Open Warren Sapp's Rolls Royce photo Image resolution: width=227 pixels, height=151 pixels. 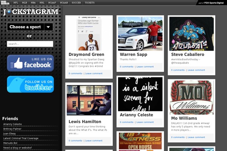click(x=140, y=34)
